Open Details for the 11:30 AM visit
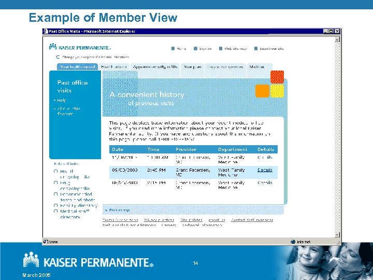 [265, 158]
